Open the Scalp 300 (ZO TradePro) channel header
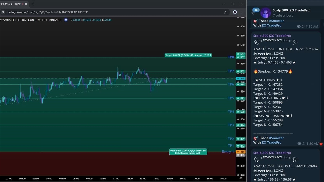The width and height of the screenshot is (324, 182). (291, 10)
